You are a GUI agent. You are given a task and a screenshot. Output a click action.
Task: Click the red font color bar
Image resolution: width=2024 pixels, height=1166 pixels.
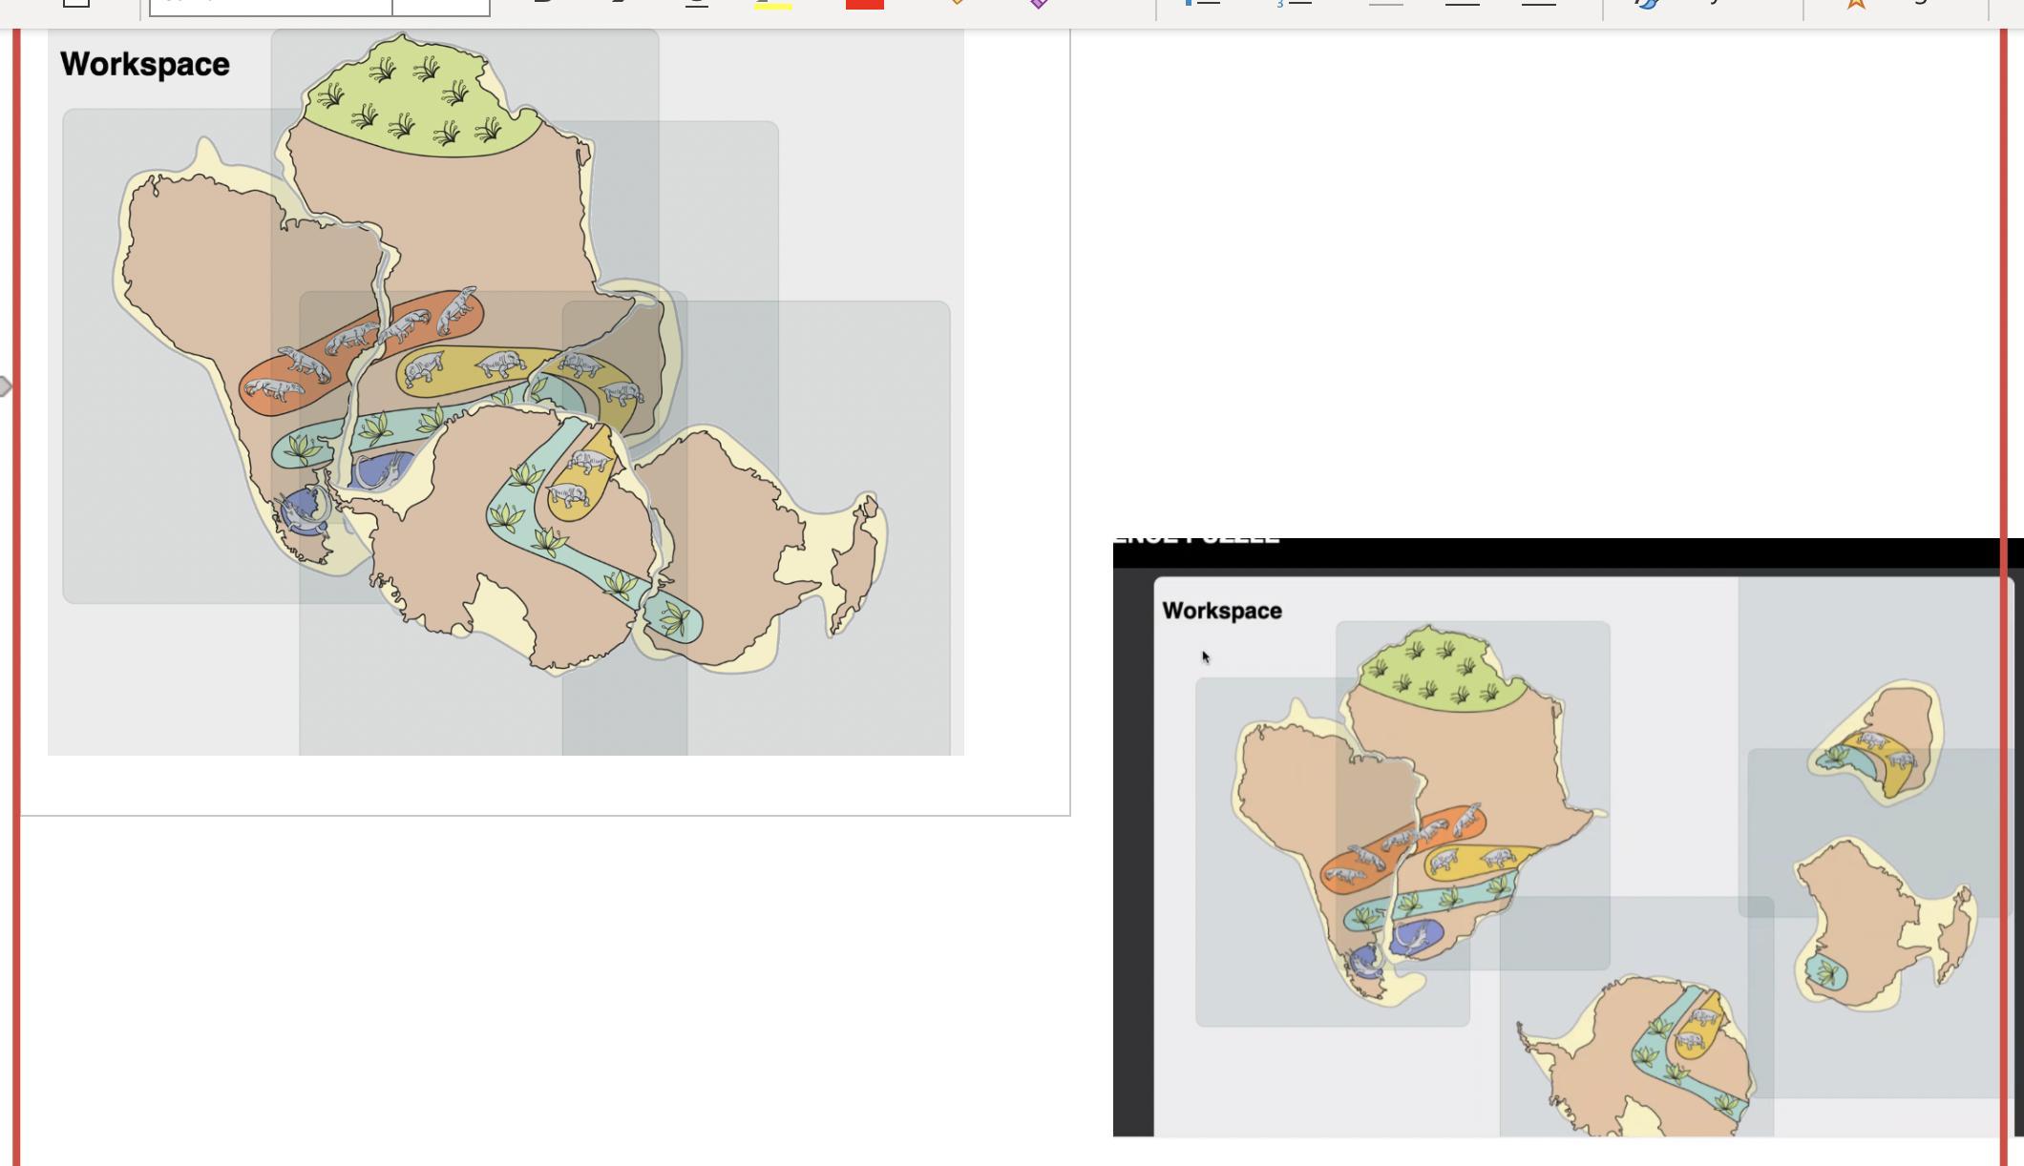point(864,4)
